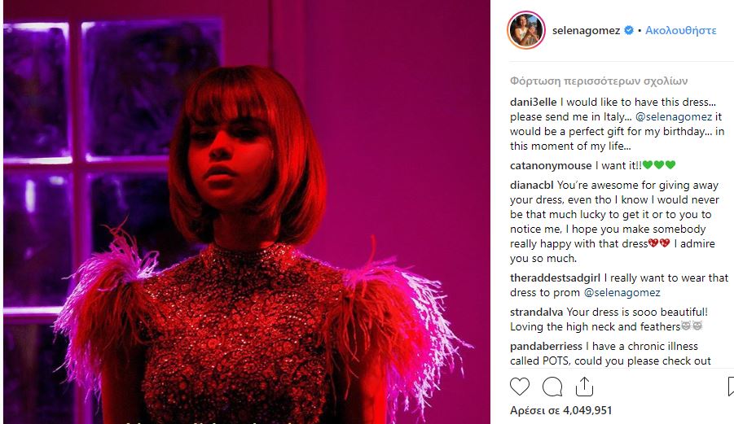Save the post using the bookmark icon
The image size is (734, 424).
[731, 387]
